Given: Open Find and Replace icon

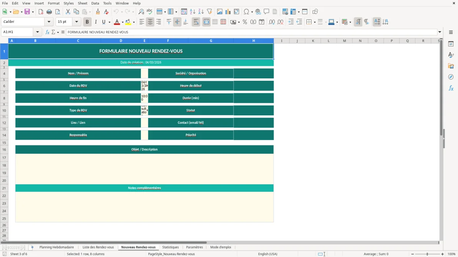Looking at the screenshot, I should (141, 12).
